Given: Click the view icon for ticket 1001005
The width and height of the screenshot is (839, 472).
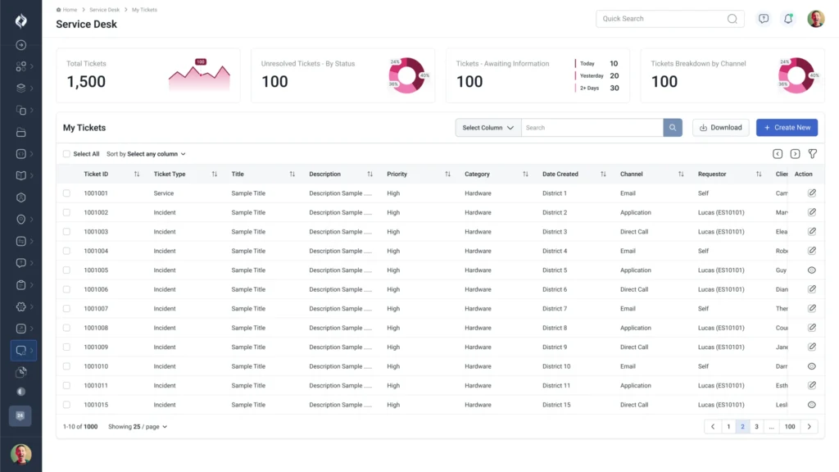Looking at the screenshot, I should [812, 270].
